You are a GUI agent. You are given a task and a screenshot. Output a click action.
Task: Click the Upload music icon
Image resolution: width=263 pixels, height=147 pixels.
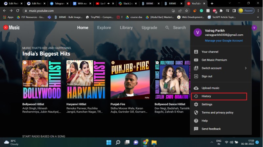(x=196, y=88)
